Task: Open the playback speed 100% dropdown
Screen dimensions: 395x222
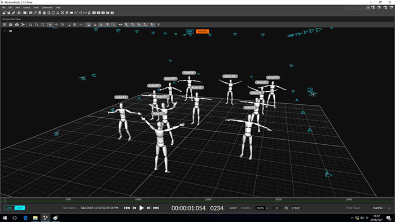Action: point(262,208)
